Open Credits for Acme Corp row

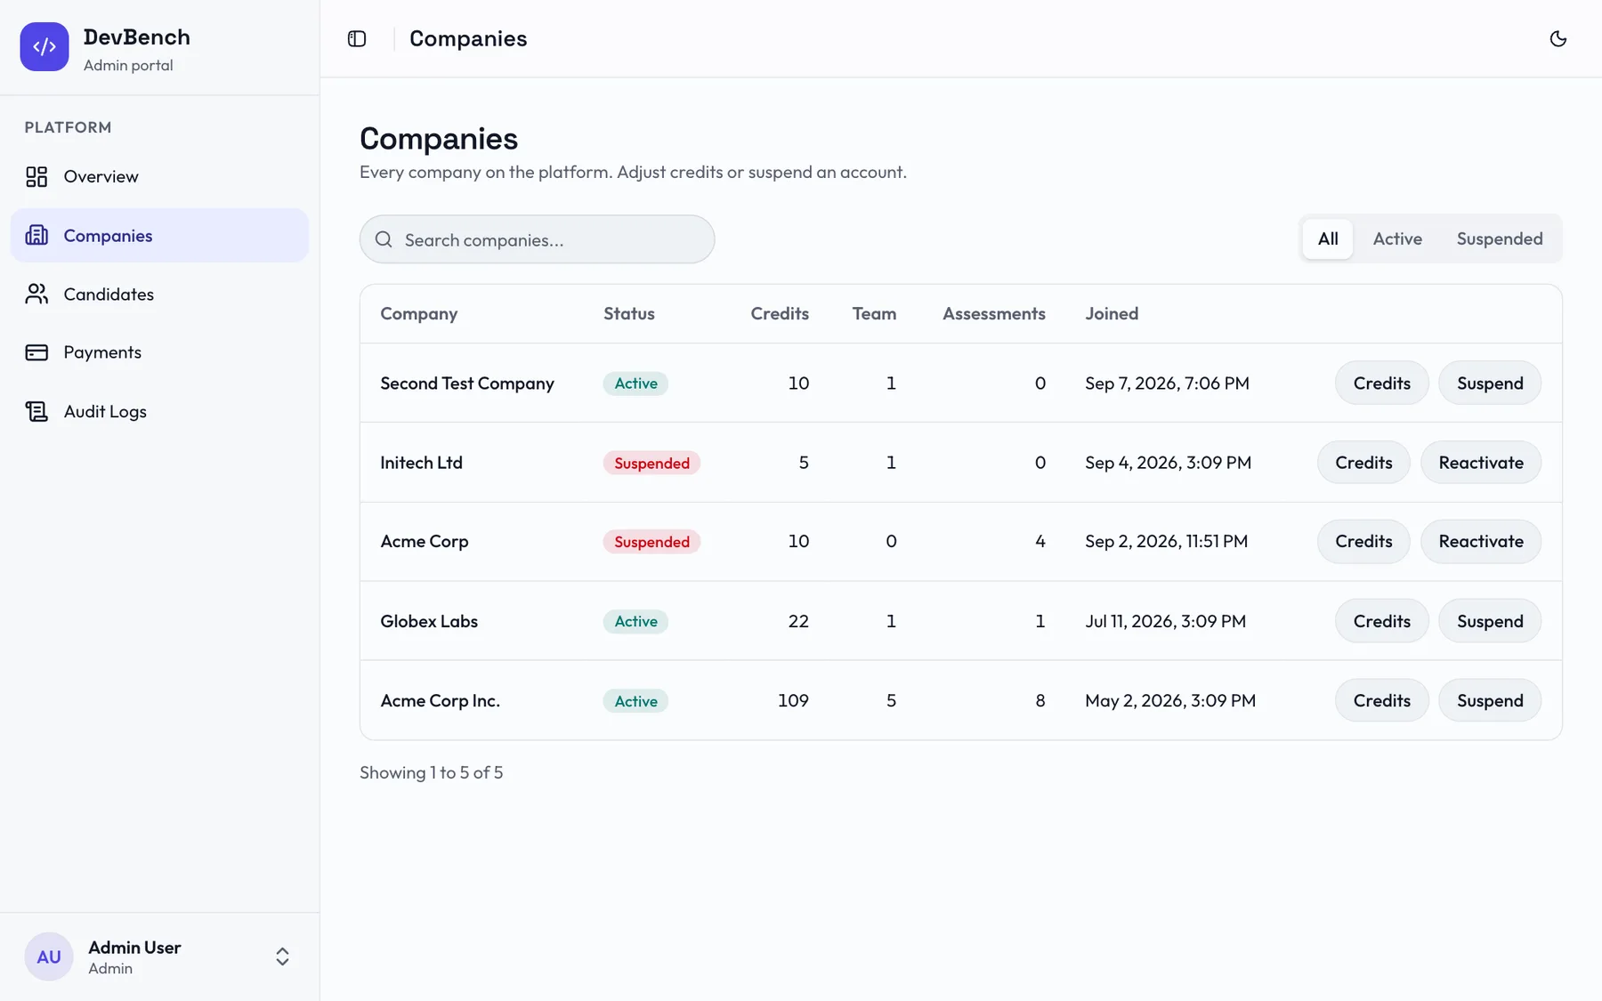click(1363, 541)
